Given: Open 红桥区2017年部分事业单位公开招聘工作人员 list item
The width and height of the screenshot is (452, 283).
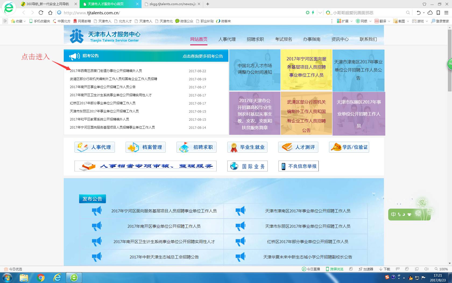Looking at the screenshot, I should pyautogui.click(x=103, y=103).
